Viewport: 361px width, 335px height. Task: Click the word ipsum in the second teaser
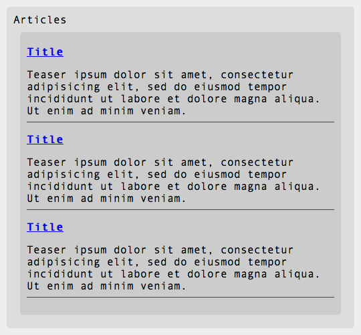pos(90,162)
